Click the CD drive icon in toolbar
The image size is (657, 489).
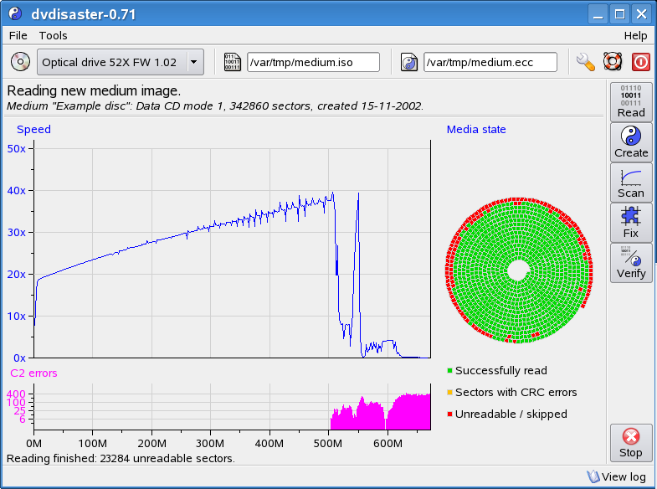(x=20, y=62)
